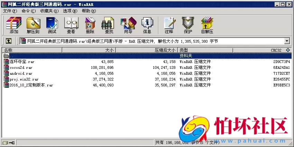This screenshot has height=147, width=294.
Task: Click the cocos2d.rar file icon
Action: 6,67
